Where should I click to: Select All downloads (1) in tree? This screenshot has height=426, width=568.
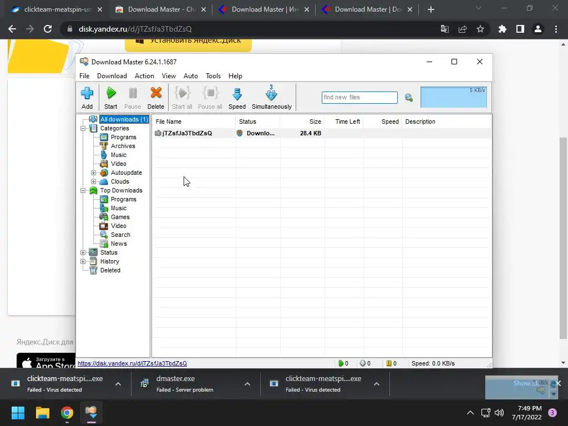point(124,119)
